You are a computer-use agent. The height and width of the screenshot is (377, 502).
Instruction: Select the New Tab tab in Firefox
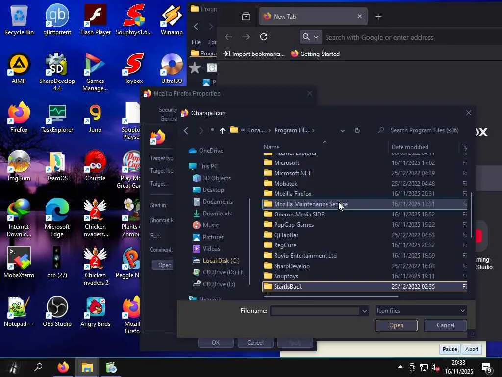click(313, 16)
